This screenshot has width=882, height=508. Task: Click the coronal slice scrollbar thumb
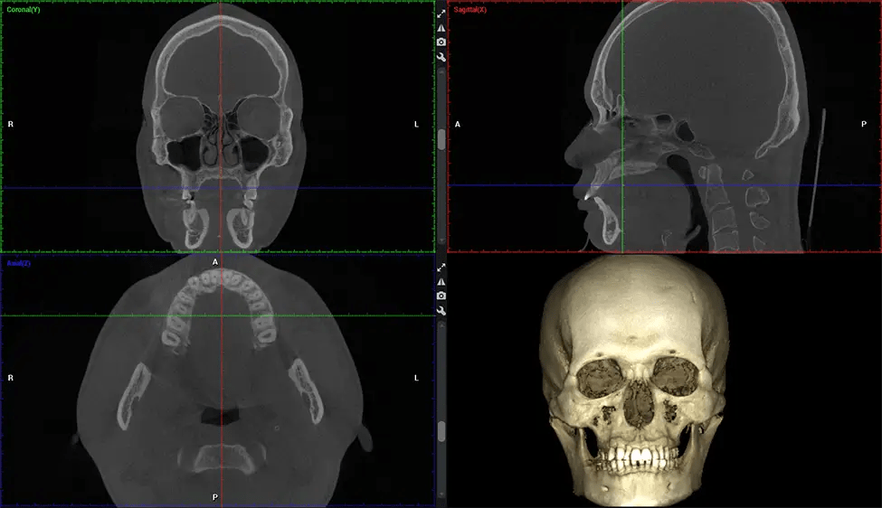tap(441, 139)
